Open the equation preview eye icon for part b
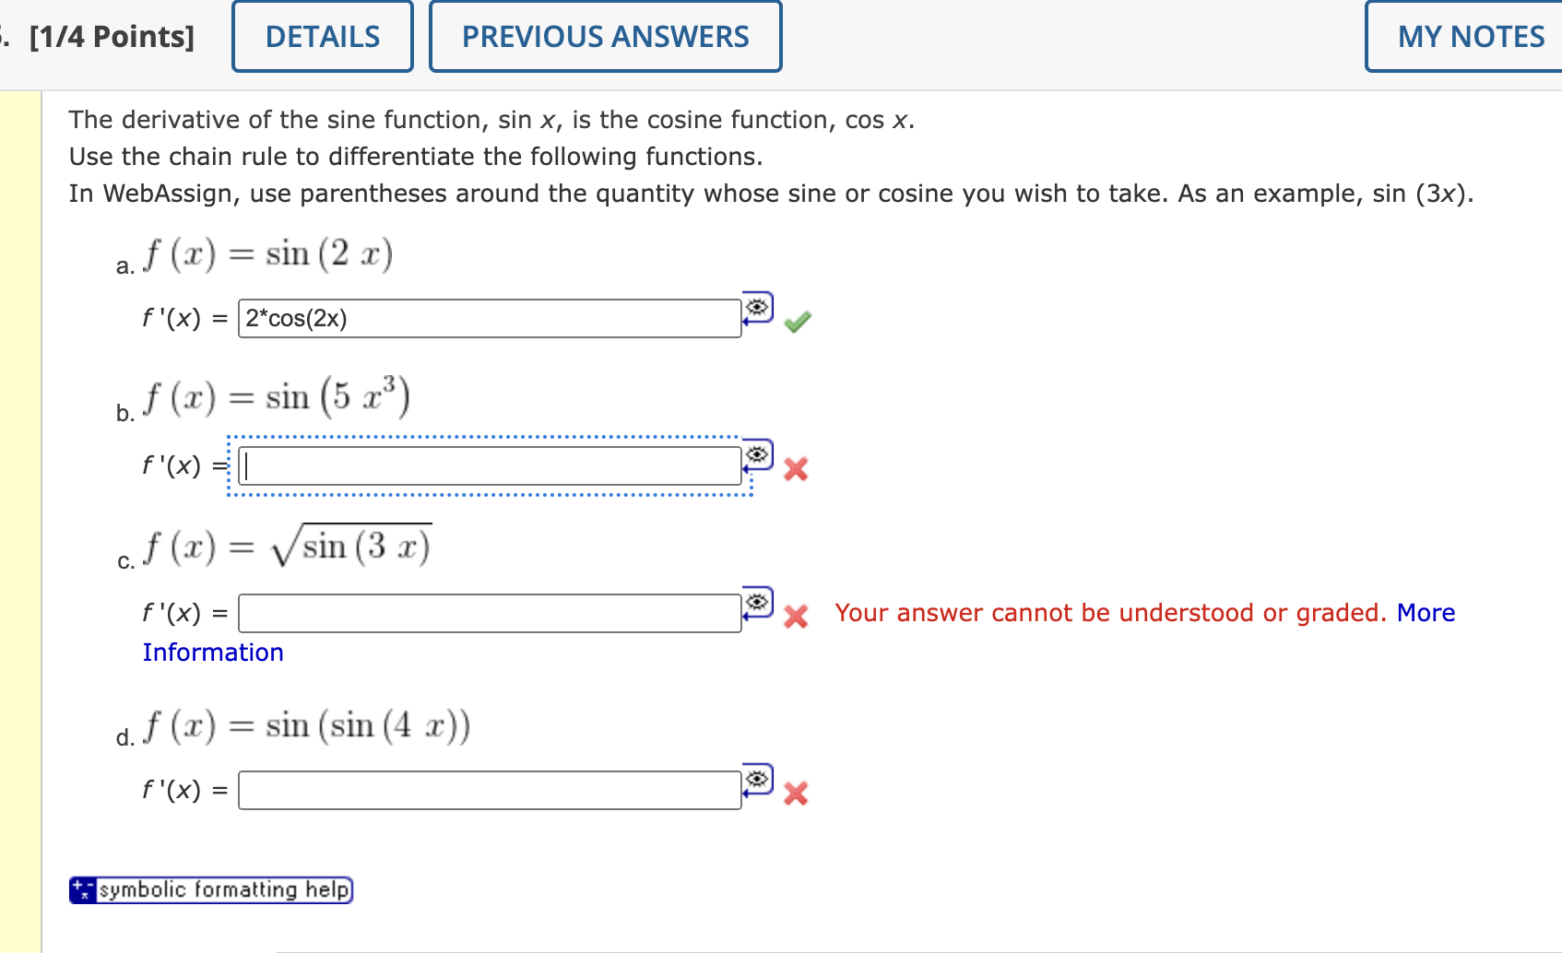Image resolution: width=1562 pixels, height=953 pixels. click(x=757, y=454)
